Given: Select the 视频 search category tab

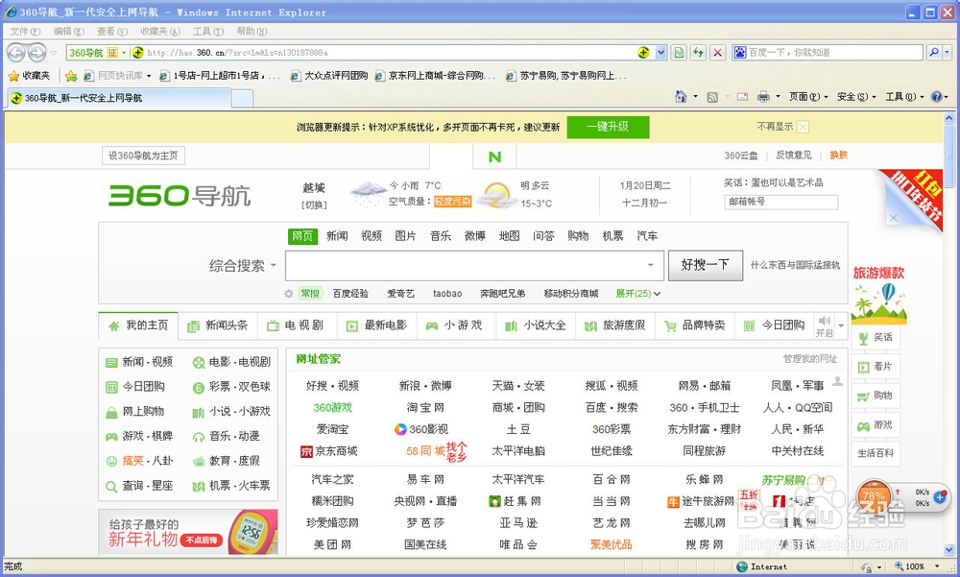Looking at the screenshot, I should tap(371, 236).
